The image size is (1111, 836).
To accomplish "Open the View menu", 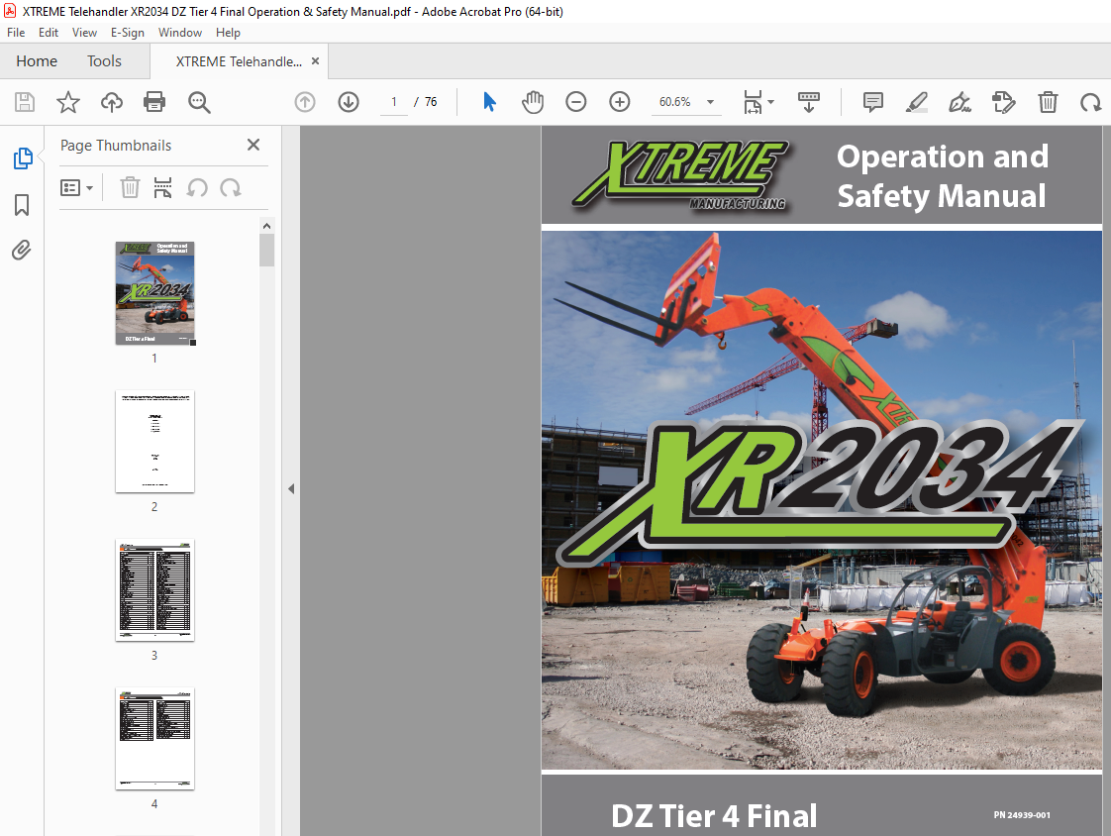I will tap(84, 33).
